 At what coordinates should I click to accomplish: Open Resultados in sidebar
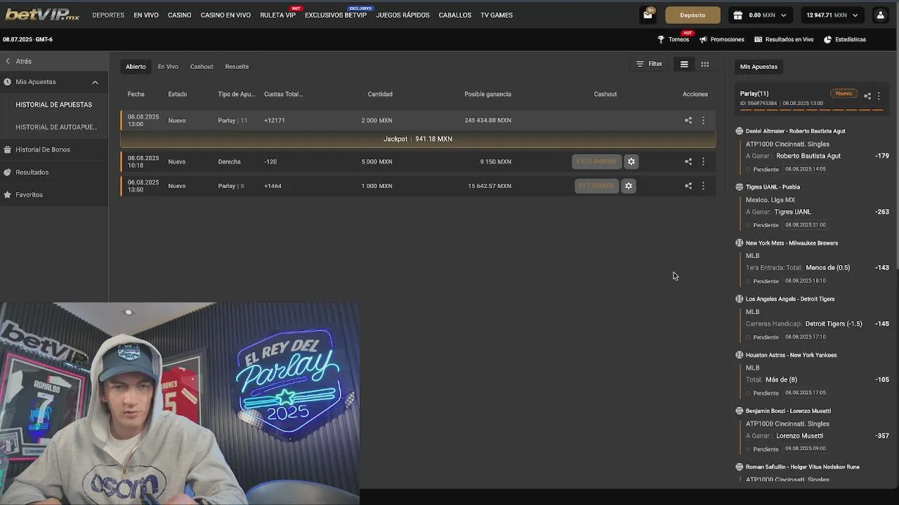32,172
